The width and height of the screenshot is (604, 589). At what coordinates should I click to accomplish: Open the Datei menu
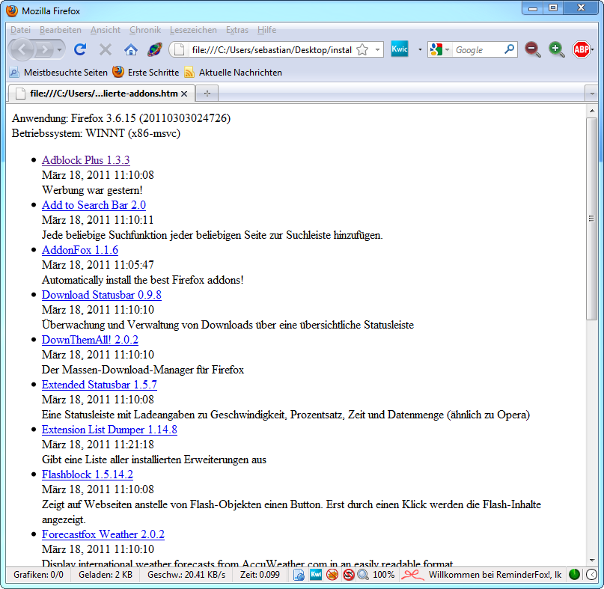[20, 30]
